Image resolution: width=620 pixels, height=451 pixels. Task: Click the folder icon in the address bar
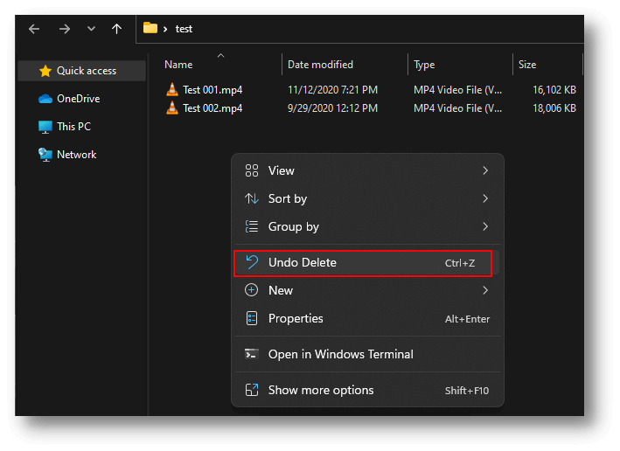(150, 28)
